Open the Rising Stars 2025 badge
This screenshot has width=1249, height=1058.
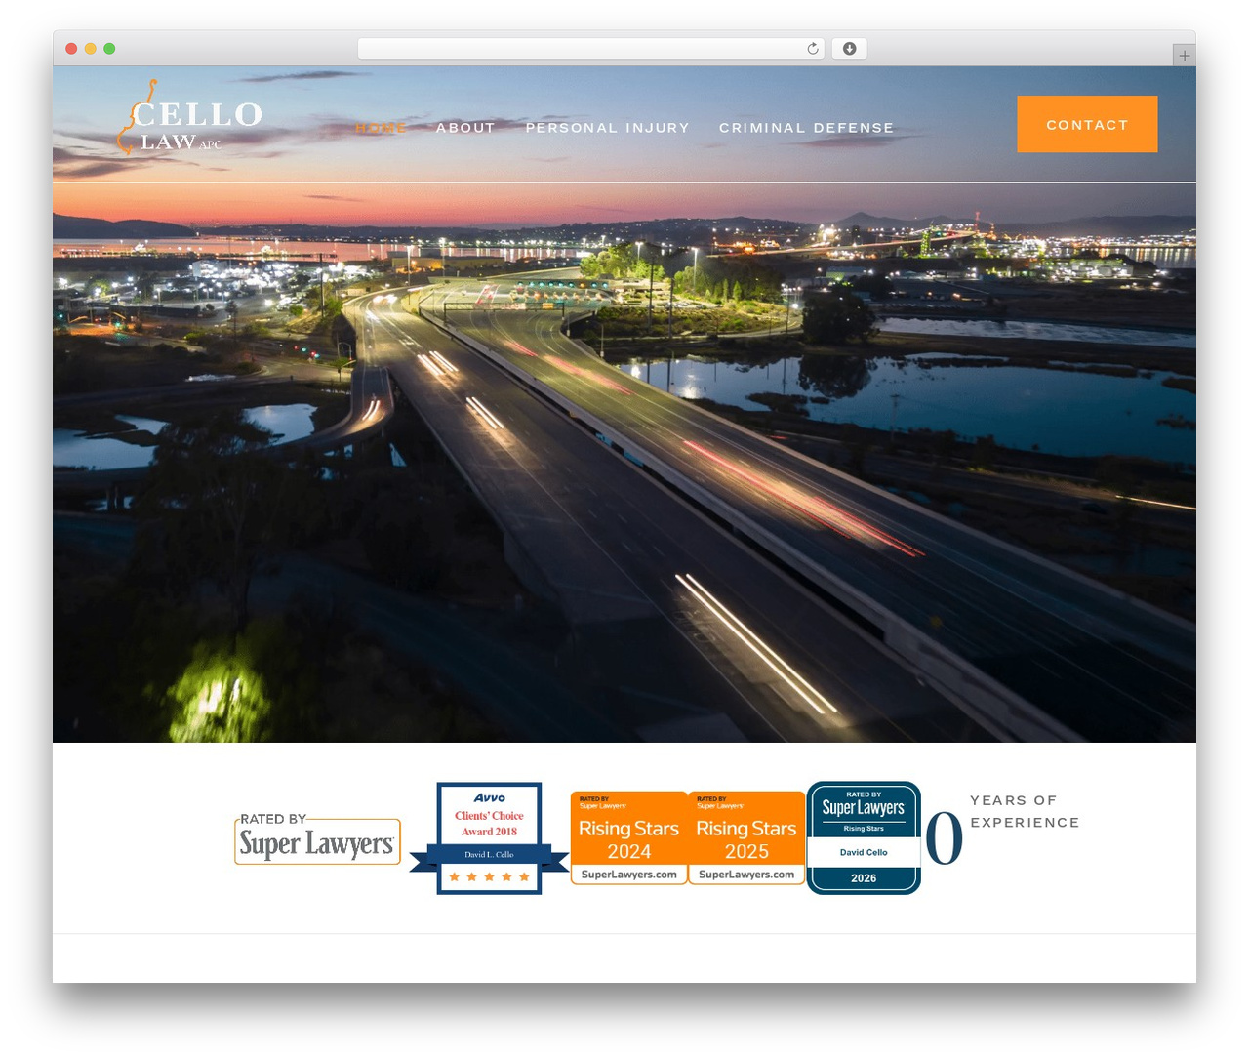click(746, 837)
